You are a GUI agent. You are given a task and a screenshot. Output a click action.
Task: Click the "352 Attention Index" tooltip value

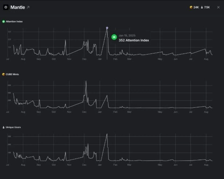(134, 40)
